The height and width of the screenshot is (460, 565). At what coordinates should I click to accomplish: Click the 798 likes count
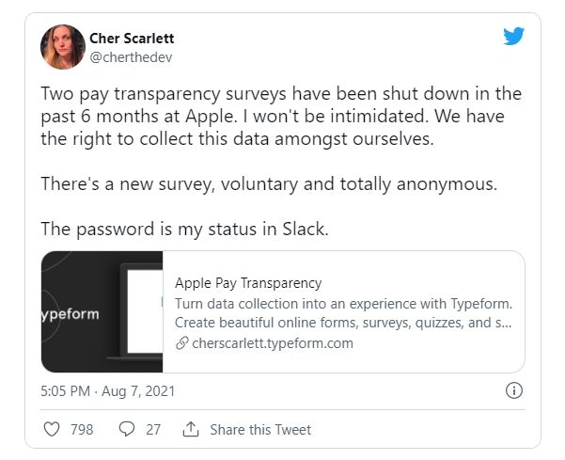point(82,430)
